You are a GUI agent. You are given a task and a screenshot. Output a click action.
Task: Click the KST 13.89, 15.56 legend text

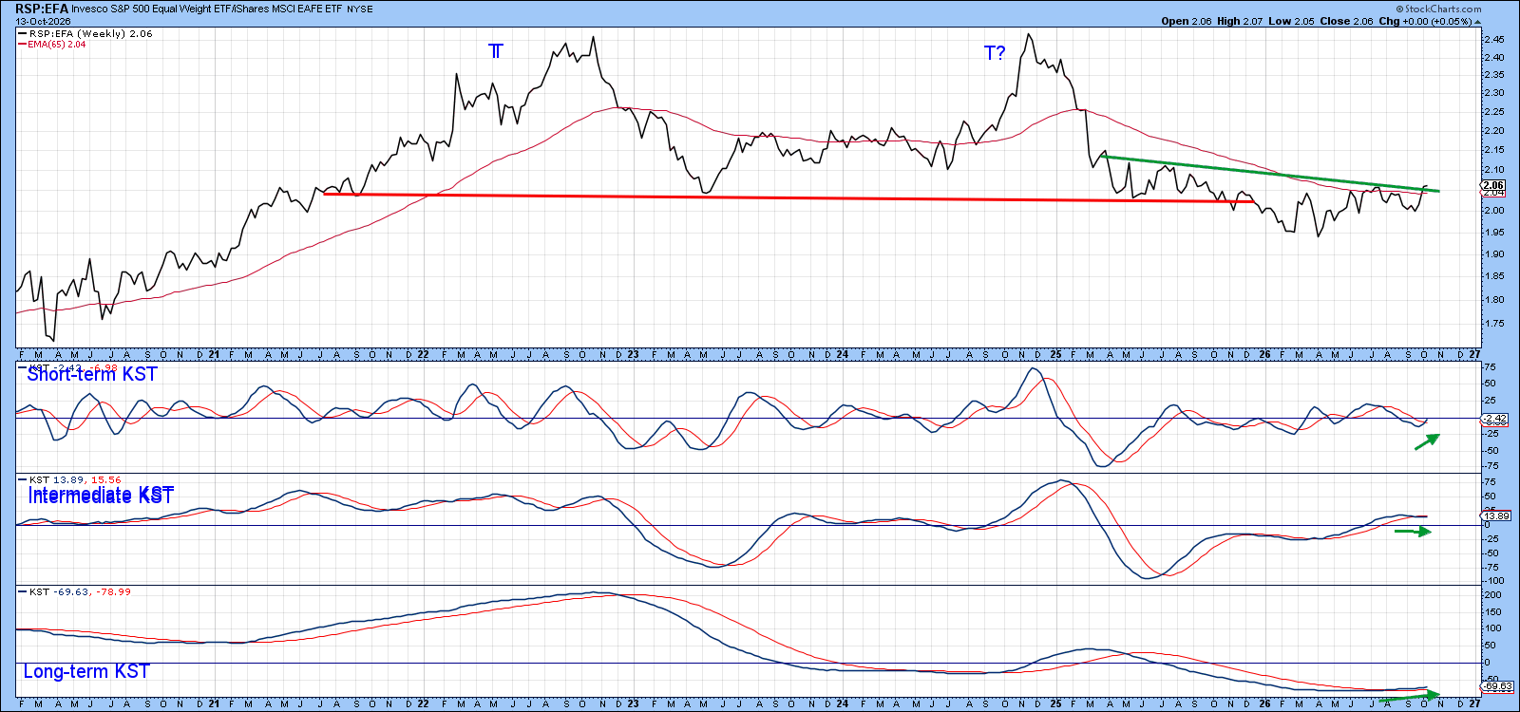coord(75,480)
